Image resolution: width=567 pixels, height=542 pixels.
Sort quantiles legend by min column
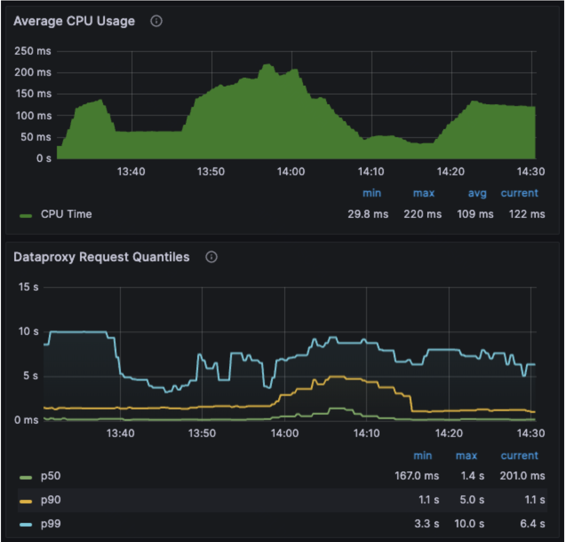point(423,456)
